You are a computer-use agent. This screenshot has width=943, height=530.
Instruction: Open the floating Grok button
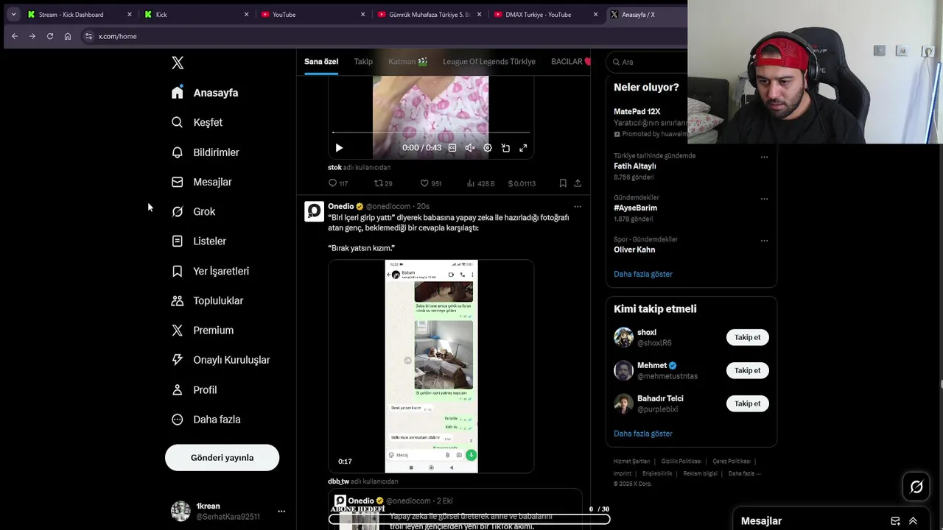tap(916, 487)
